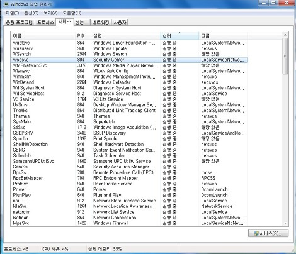Select the WSearch service row
Screen dimensions: 296x254
(x=129, y=54)
